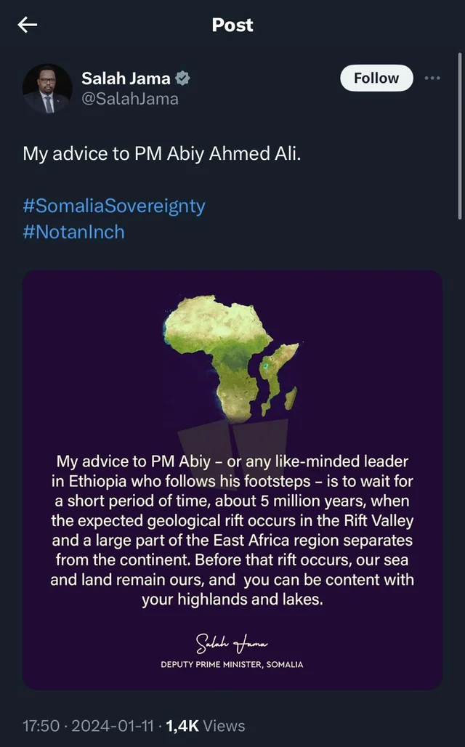Click the handwritten Salah Jama signature

click(232, 642)
